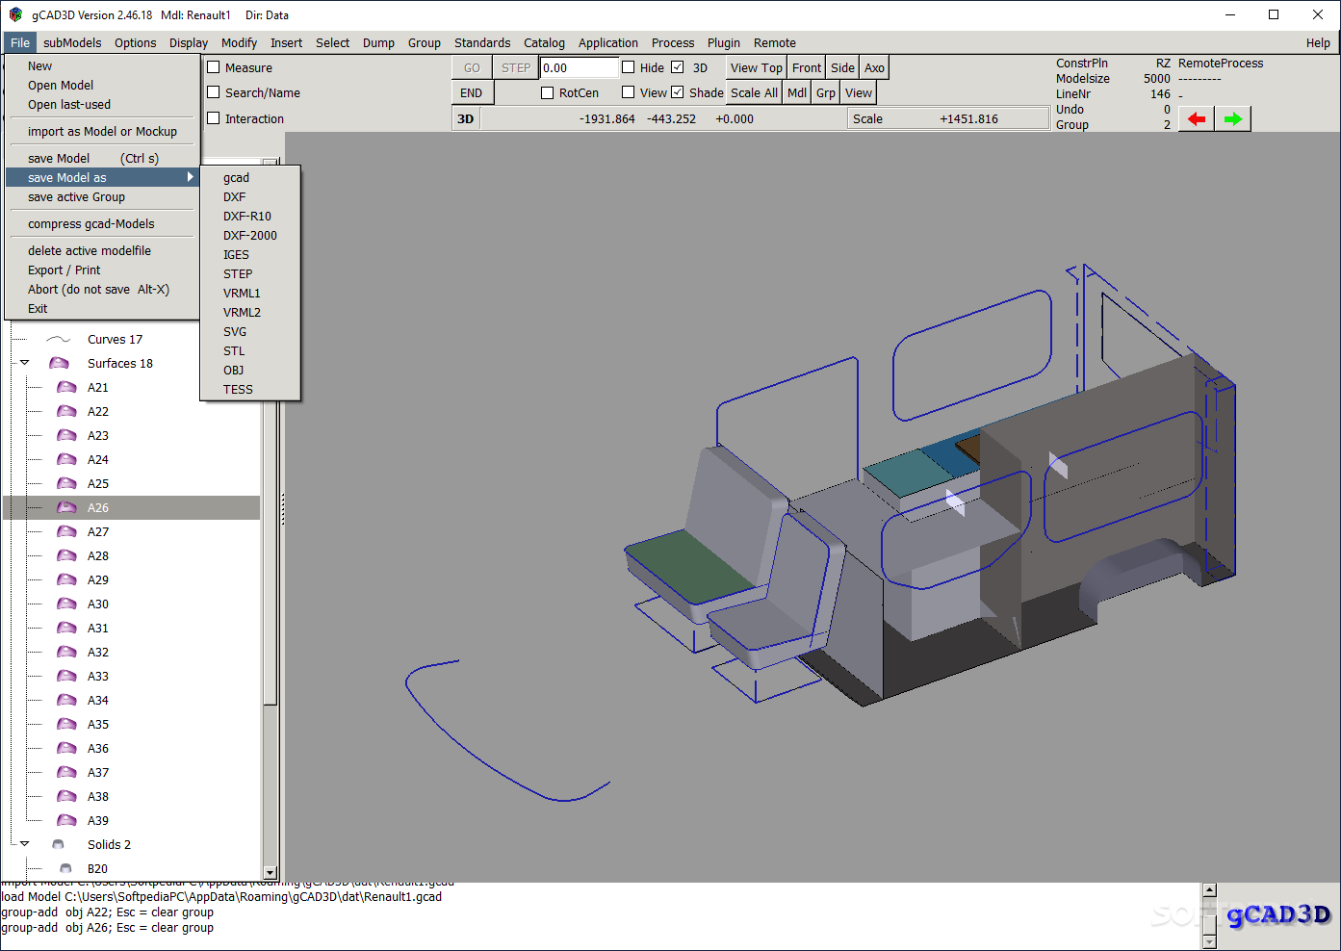Click the Axo view button
The image size is (1341, 951).
pyautogui.click(x=874, y=67)
